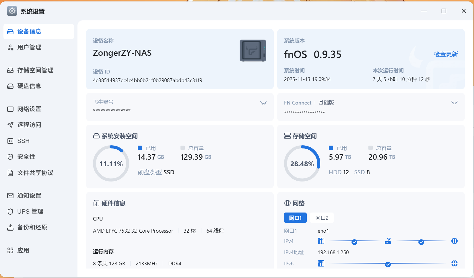Select the SSH sidebar icon
The height and width of the screenshot is (278, 474).
click(x=10, y=141)
